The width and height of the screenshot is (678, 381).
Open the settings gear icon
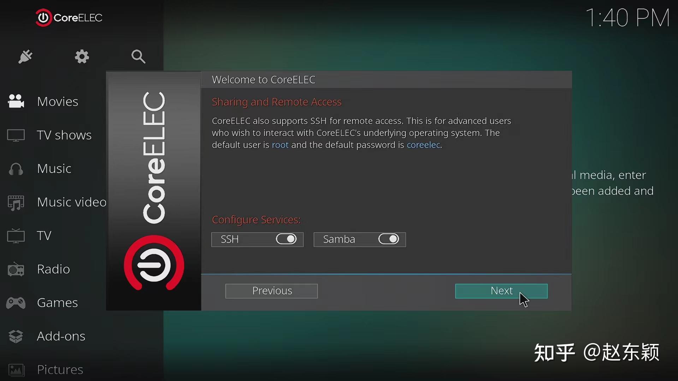[82, 56]
